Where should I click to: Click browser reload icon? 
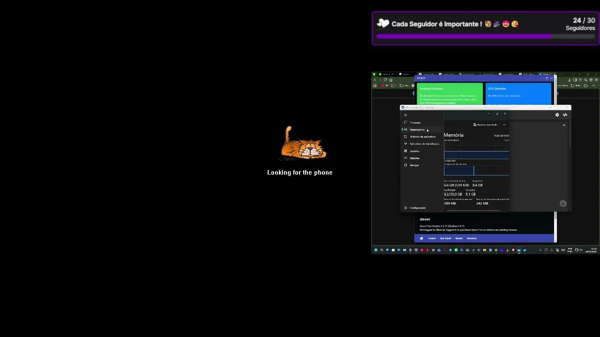point(385,80)
